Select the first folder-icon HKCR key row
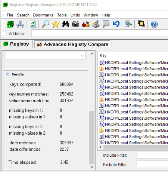This screenshot has height=172, width=168. (133, 69)
